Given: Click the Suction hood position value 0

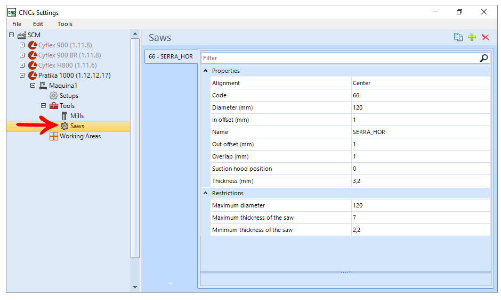Looking at the screenshot, I should [x=421, y=169].
